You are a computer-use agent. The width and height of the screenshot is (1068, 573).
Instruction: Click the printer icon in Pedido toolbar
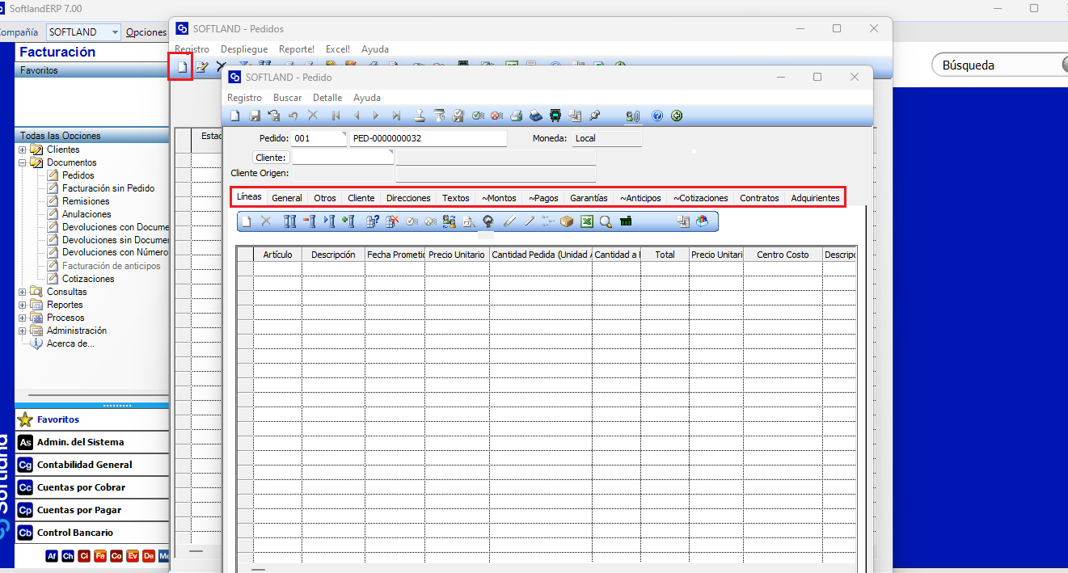pyautogui.click(x=515, y=116)
